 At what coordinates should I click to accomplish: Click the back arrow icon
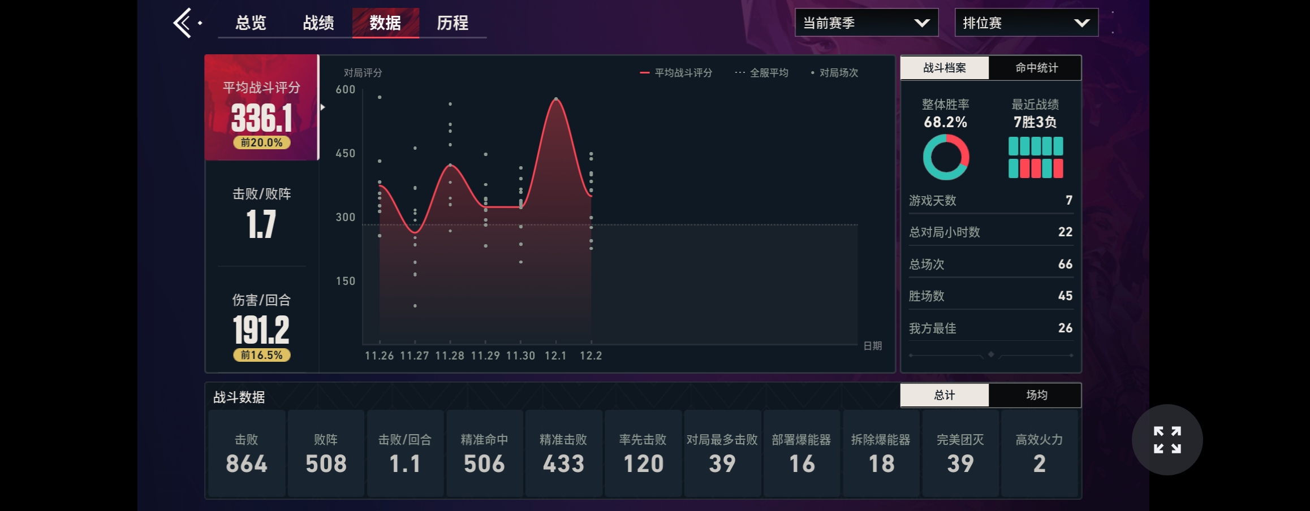click(x=183, y=23)
